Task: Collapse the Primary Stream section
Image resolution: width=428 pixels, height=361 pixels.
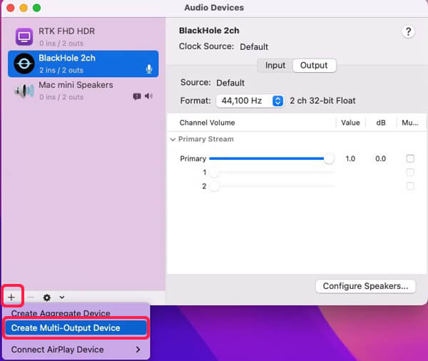Action: [x=173, y=140]
